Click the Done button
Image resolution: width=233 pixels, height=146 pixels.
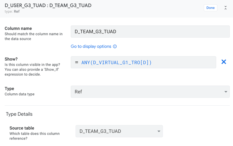pyautogui.click(x=210, y=8)
